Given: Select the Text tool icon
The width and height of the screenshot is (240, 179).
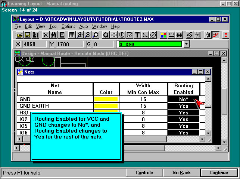Looking at the screenshot, I should tap(137, 35).
